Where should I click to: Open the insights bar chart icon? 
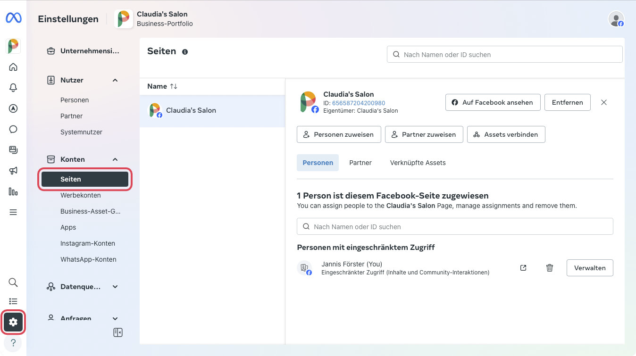(x=13, y=191)
